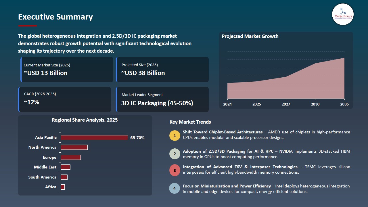The width and height of the screenshot is (368, 207).
Task: Open the Market Leader Segment card
Action: [162, 99]
